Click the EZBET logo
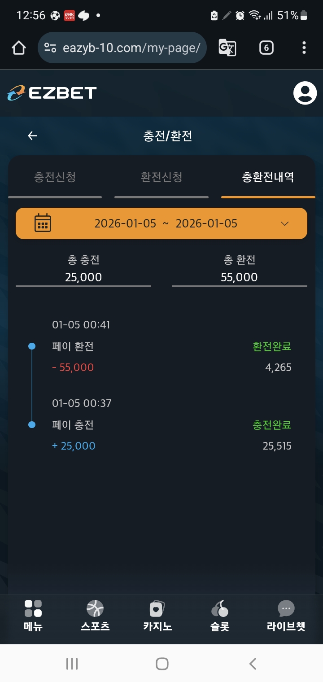 pyautogui.click(x=52, y=93)
